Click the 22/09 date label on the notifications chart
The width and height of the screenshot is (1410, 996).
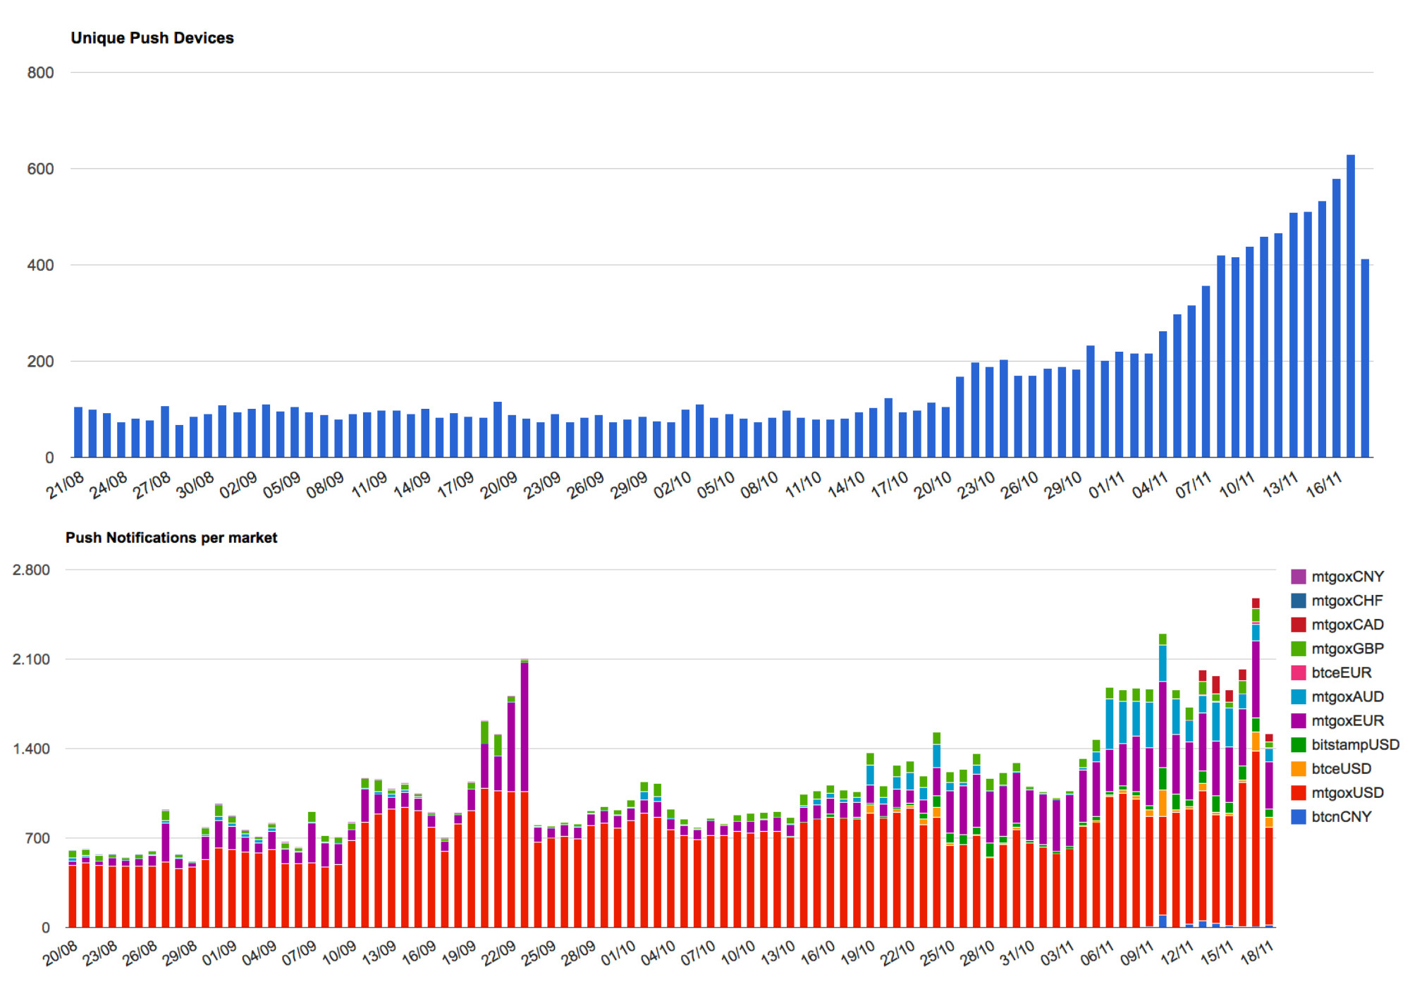click(499, 952)
